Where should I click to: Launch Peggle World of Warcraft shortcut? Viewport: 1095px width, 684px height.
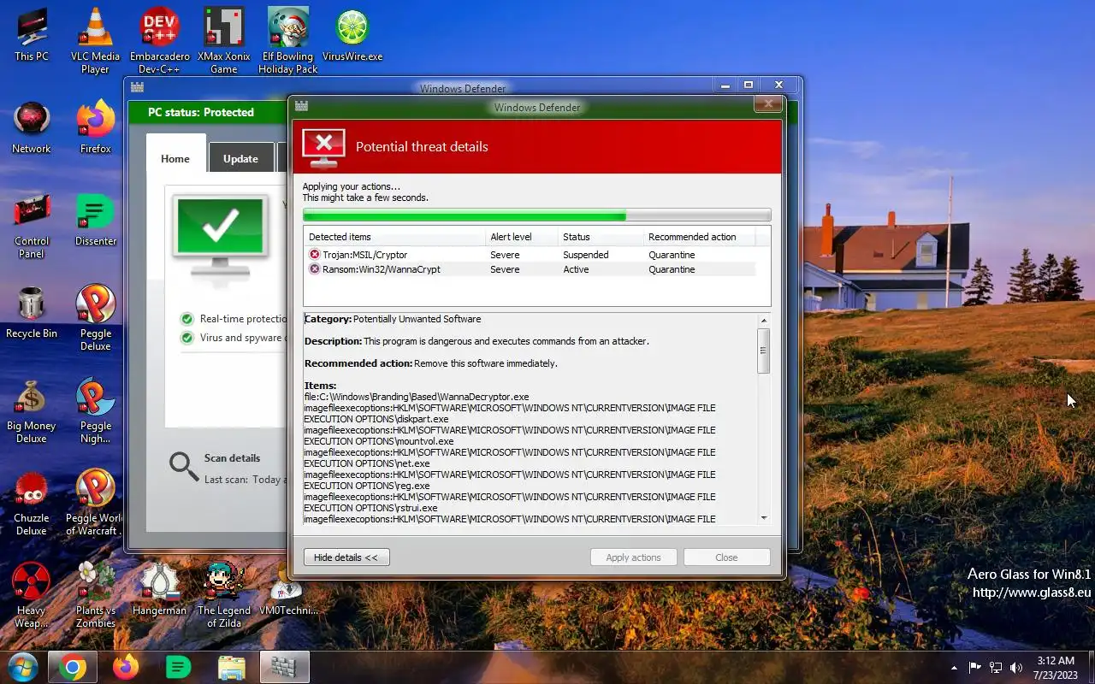tap(95, 503)
